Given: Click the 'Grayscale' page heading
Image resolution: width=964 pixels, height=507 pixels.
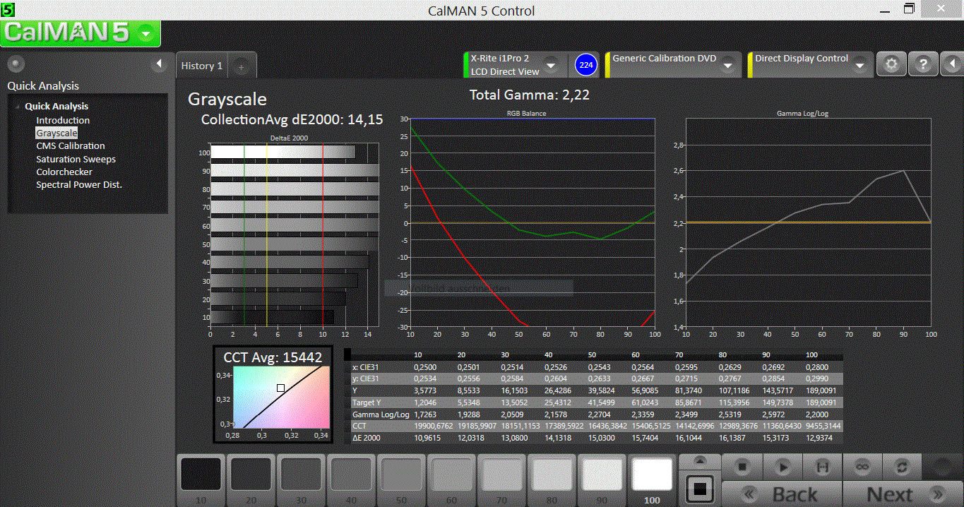Looking at the screenshot, I should click(227, 100).
